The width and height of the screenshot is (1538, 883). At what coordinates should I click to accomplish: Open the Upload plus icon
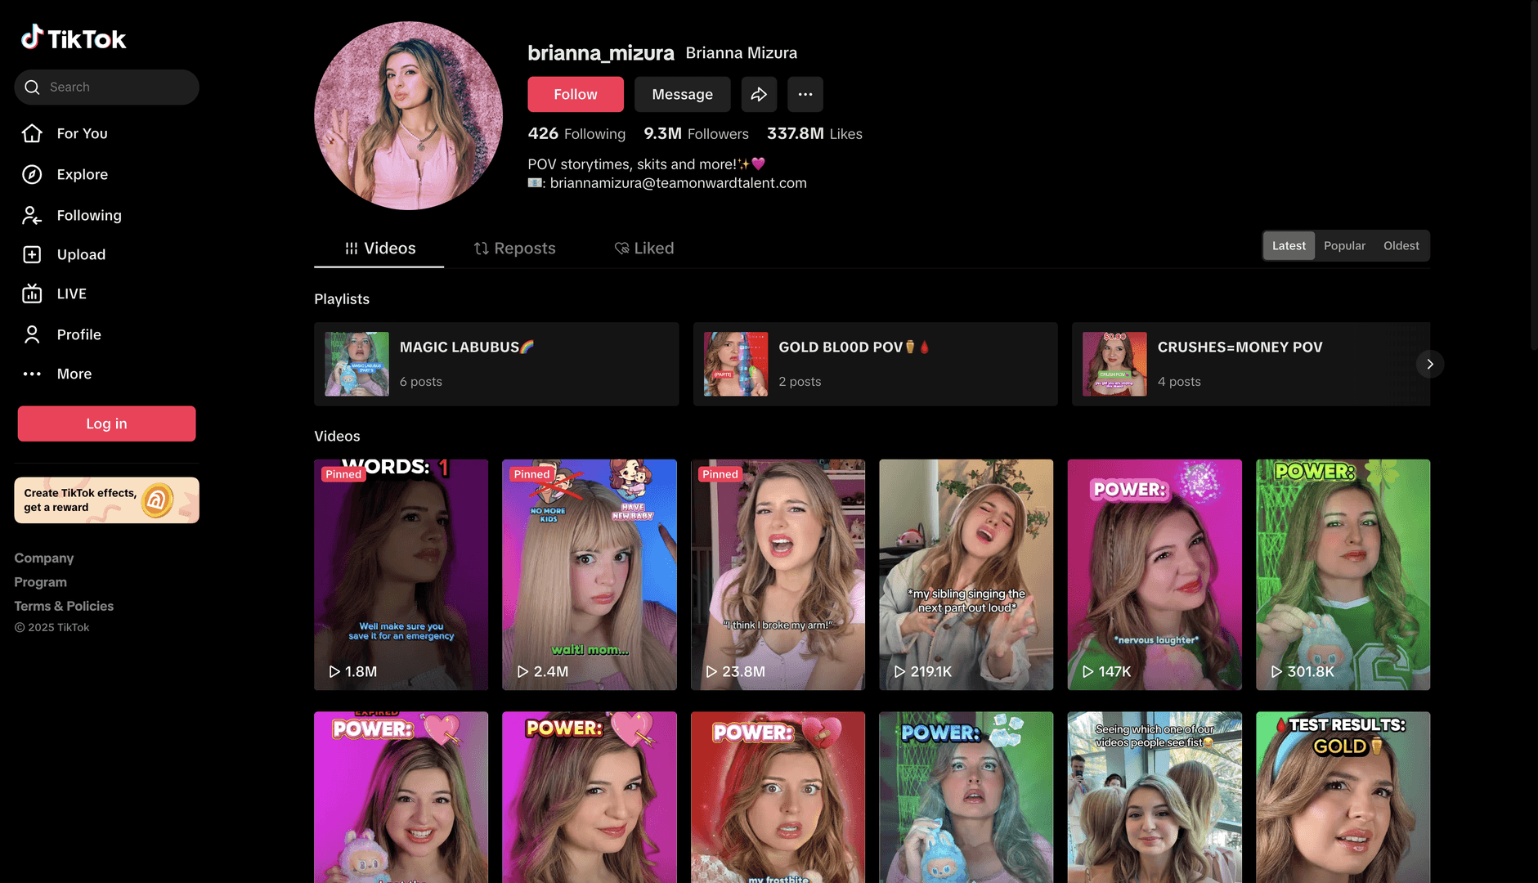click(x=32, y=254)
